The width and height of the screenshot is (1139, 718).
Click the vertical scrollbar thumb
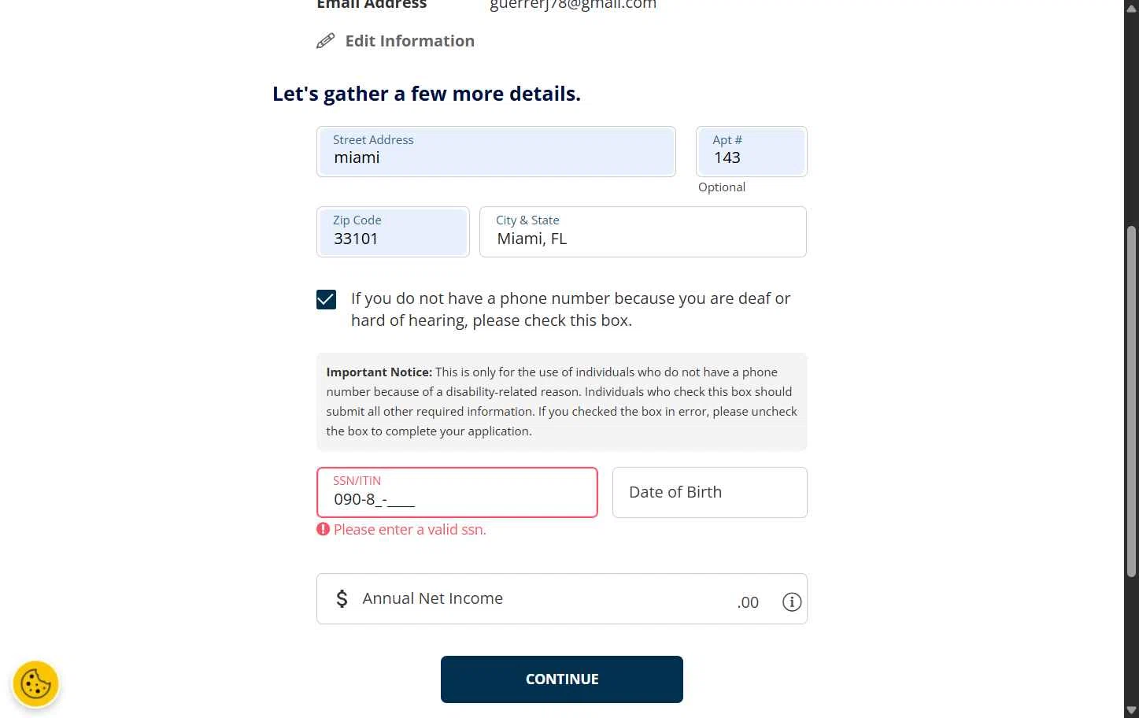pyautogui.click(x=1132, y=402)
